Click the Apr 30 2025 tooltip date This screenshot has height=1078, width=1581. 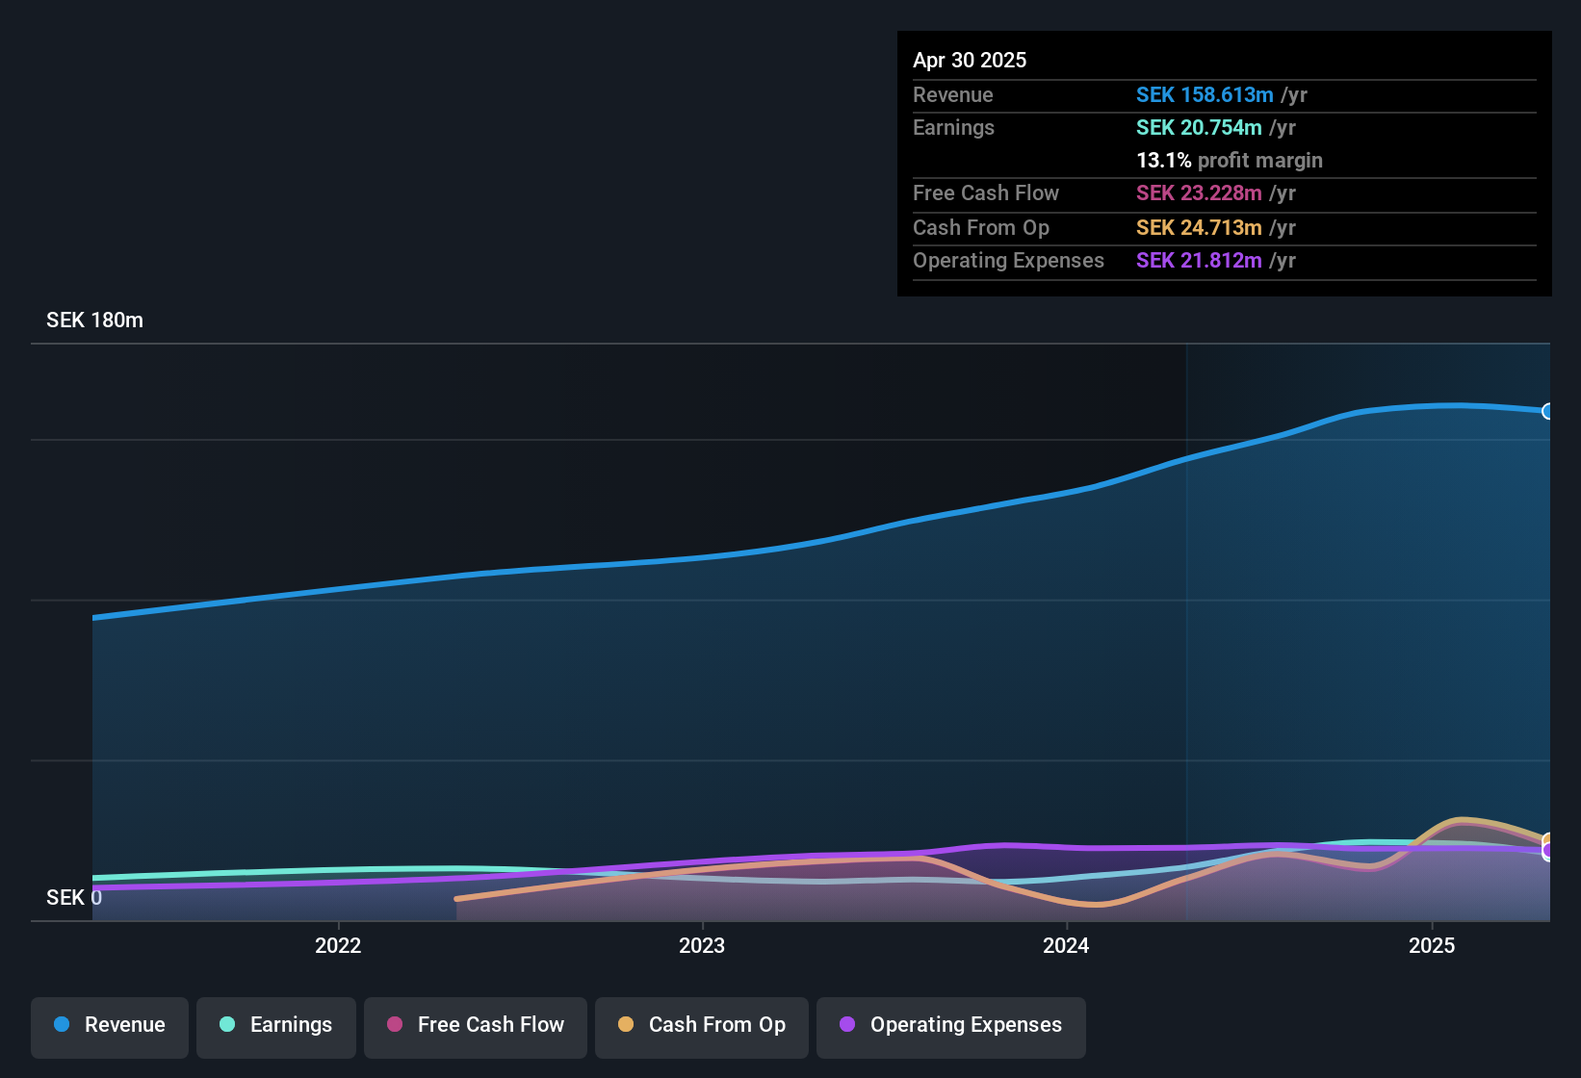tap(970, 60)
